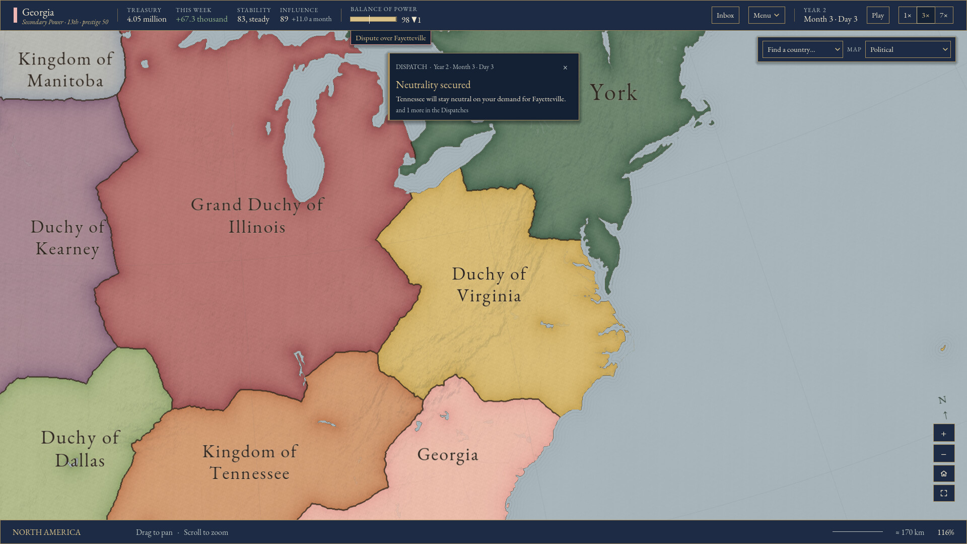Click the Month 3 · Day 3 date
967x544 pixels.
coord(831,19)
